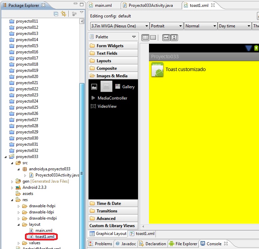Toggle fill height icon in layout toolbar
259x249 pixels.
(x=174, y=38)
